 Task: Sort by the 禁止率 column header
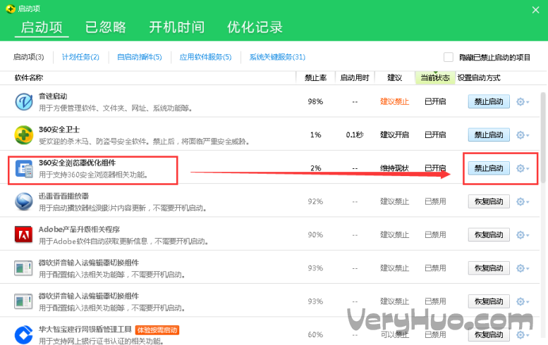pos(315,77)
